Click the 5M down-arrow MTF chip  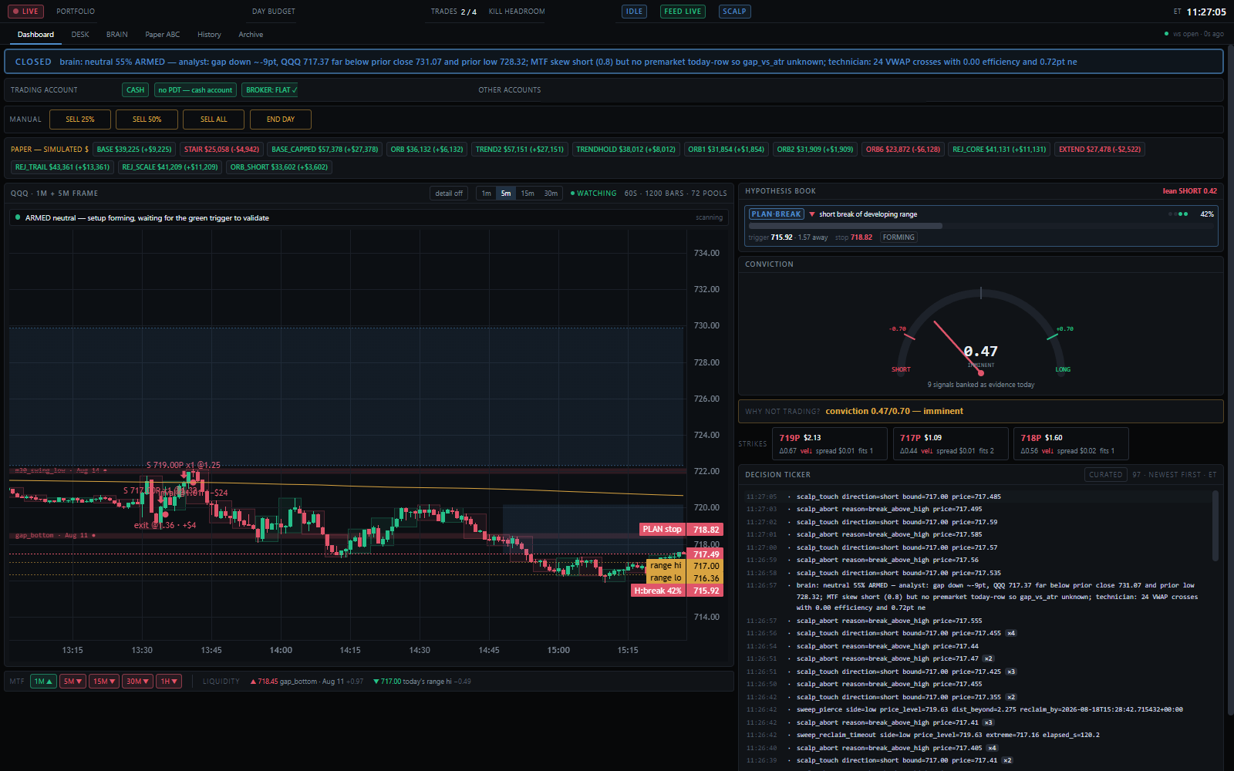coord(73,682)
